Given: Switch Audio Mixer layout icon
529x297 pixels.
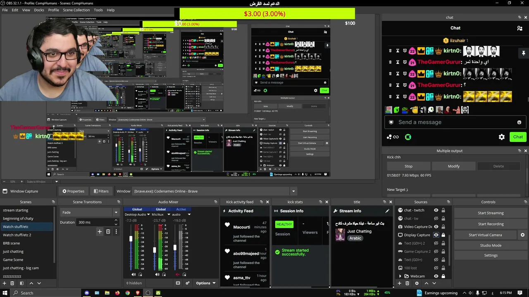Looking at the screenshot, I should tap(178, 283).
